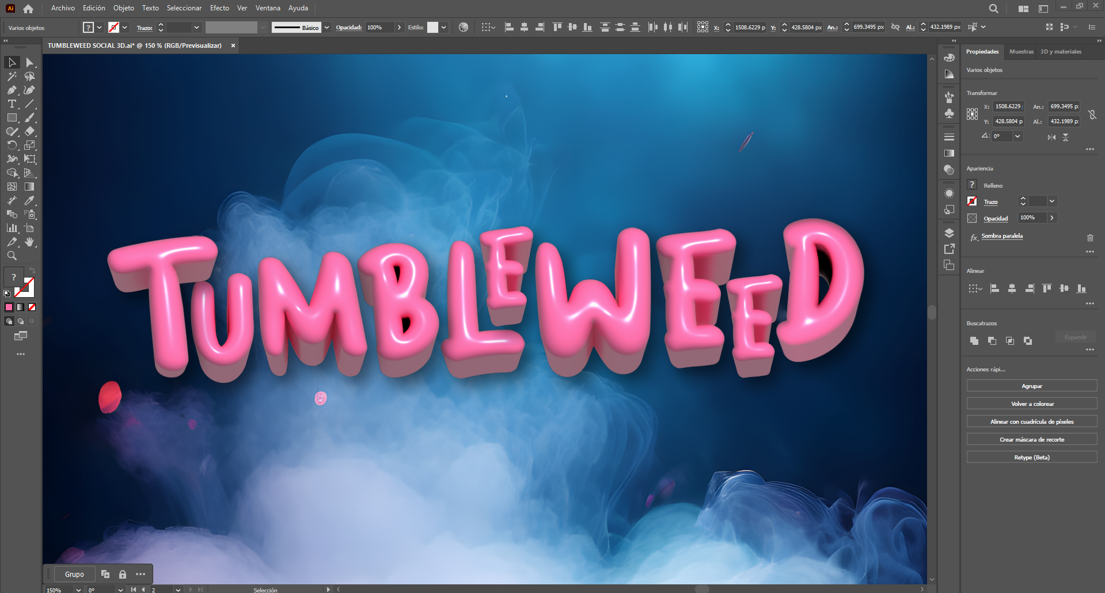Click the Agrupar quick action button

[1032, 386]
